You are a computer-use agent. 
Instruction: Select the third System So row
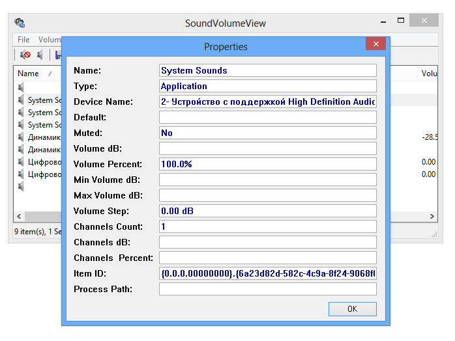coord(44,125)
